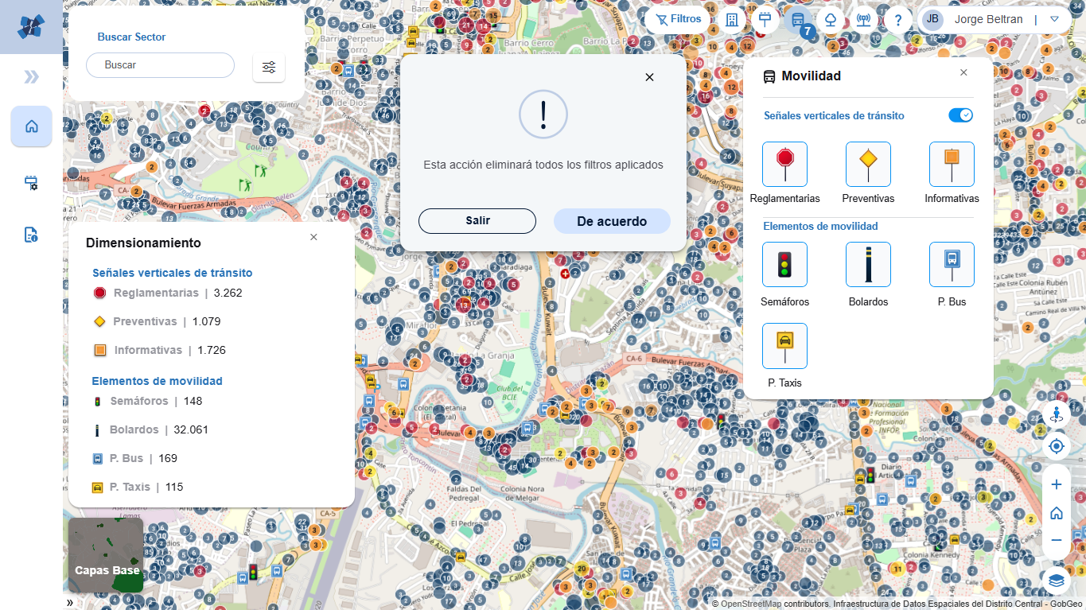Click the De acuerdo button
Screen dimensions: 1086x610
612,221
